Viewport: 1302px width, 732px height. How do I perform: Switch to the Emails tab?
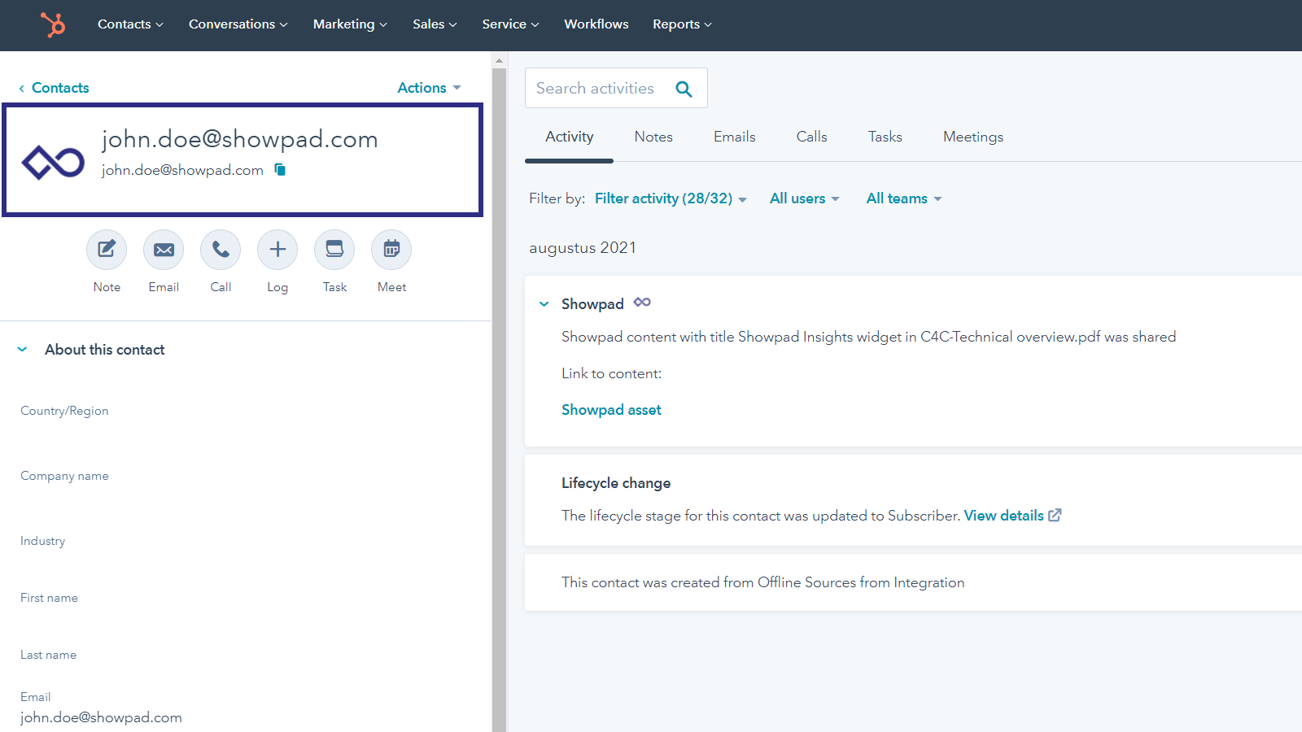coord(735,137)
